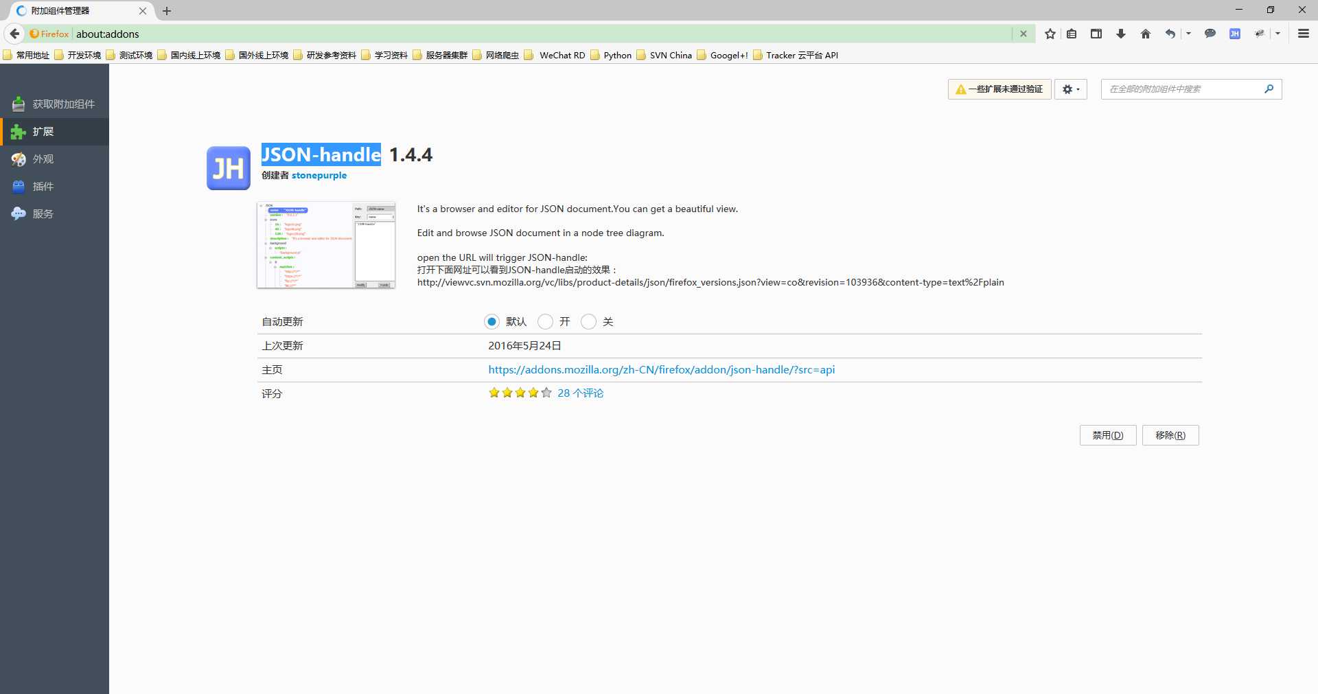Click 一些扩展未通过验证 warning button
This screenshot has height=694, width=1318.
tap(999, 89)
